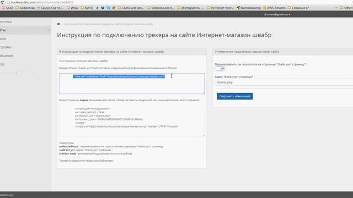
Task: Click the highlighted link rel stylesheet code line
Action: 119,76
